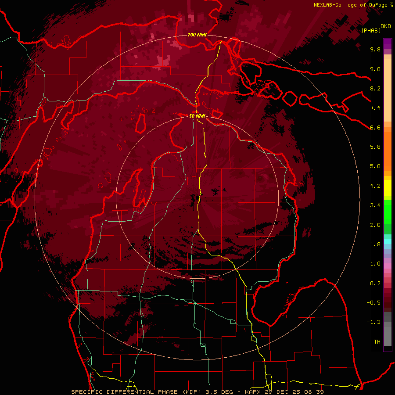This screenshot has width=395, height=395.
Task: Click the 'DKD' label above the color scale
Action: coord(386,26)
